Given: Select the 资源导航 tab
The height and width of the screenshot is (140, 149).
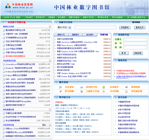Looking at the screenshot, I should pos(104,35).
